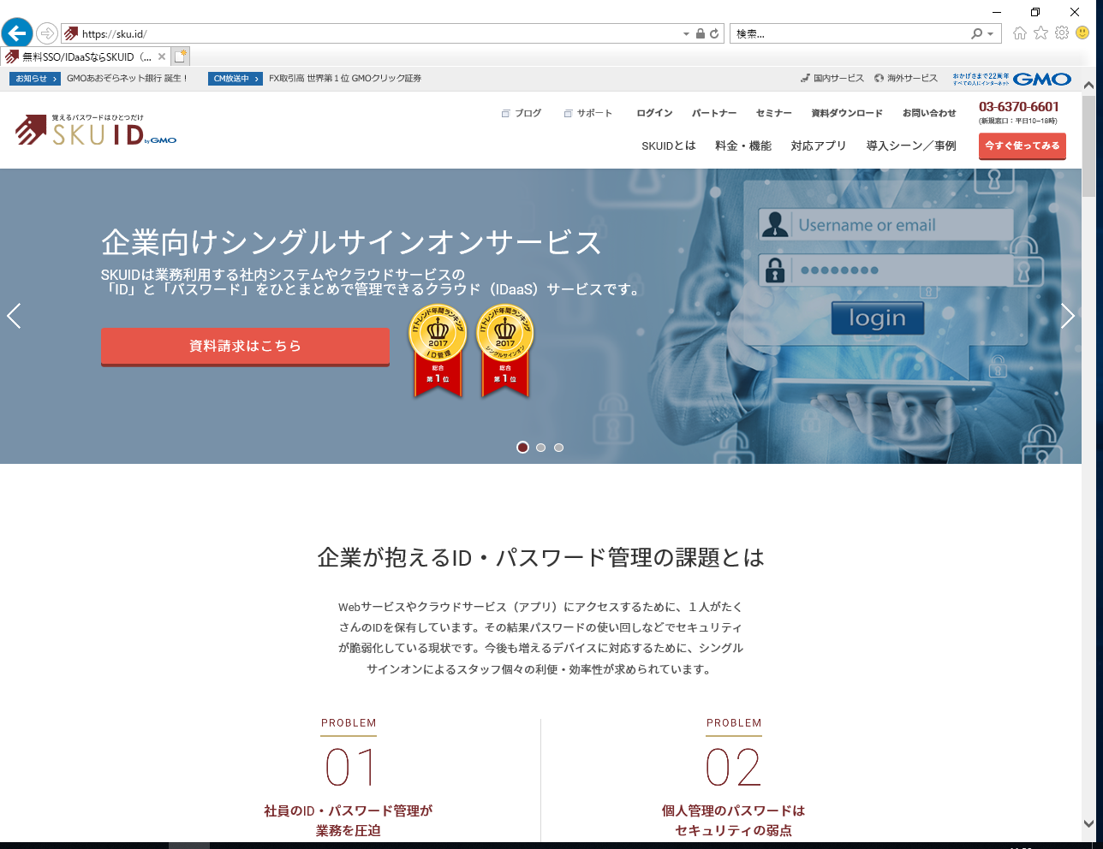Click the 個人管理のパスワードは heading

click(733, 810)
